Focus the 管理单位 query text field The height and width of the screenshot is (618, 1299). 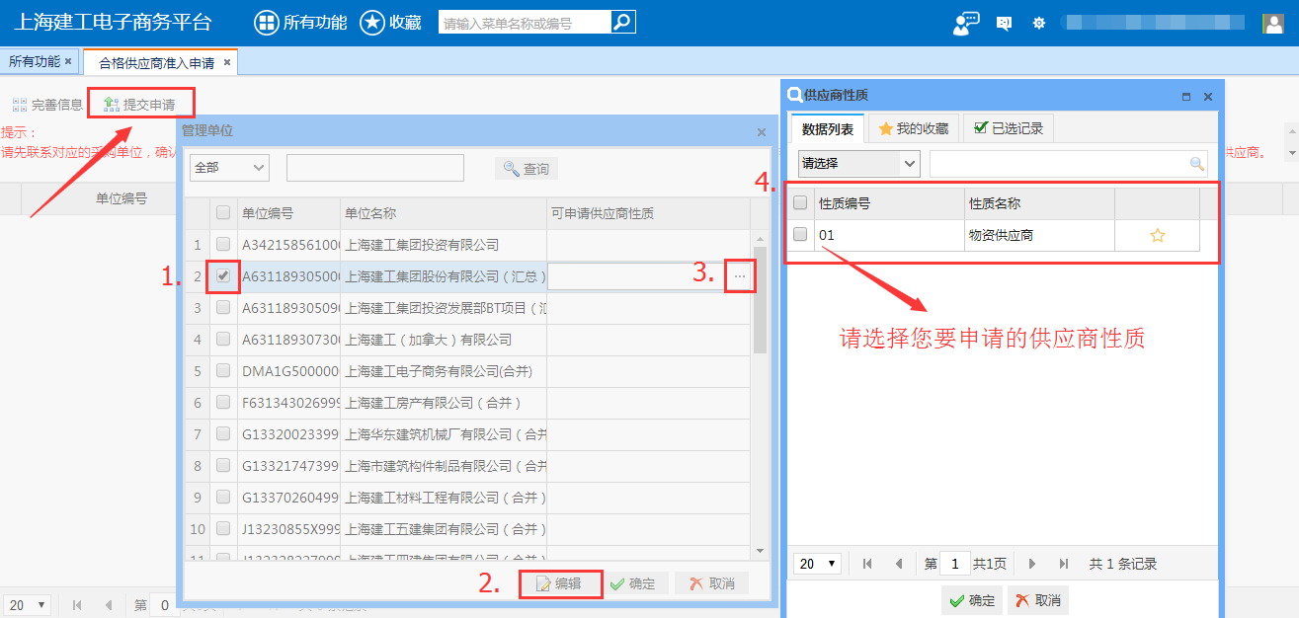point(375,168)
